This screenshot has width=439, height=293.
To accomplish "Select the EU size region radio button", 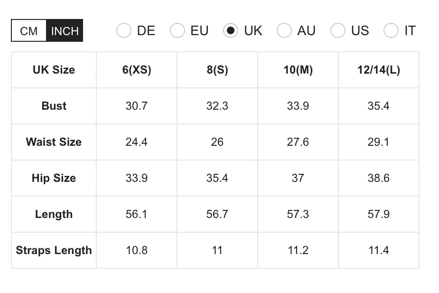I will click(x=177, y=31).
